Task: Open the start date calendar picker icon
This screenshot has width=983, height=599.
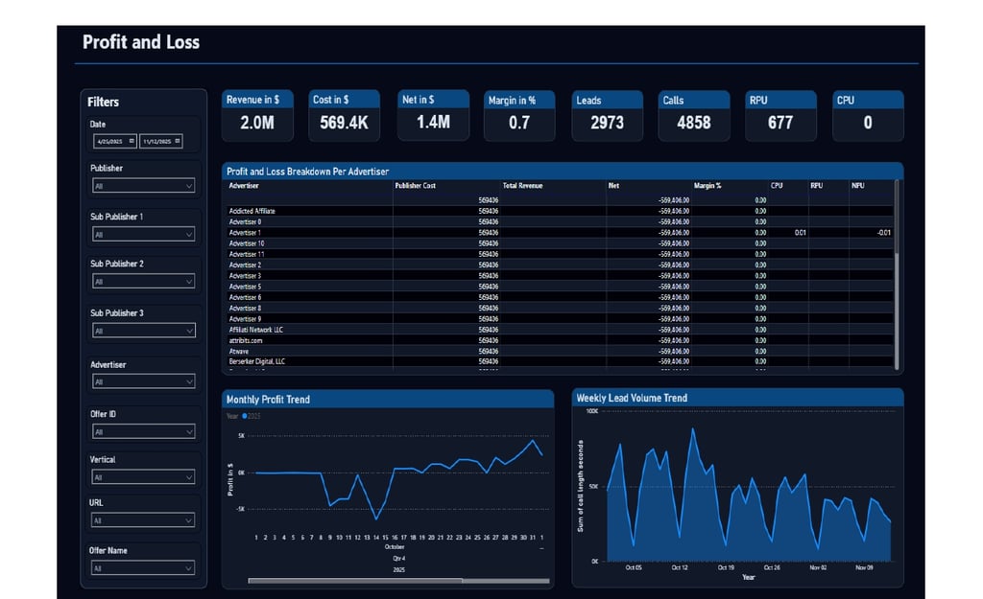Action: pos(132,141)
